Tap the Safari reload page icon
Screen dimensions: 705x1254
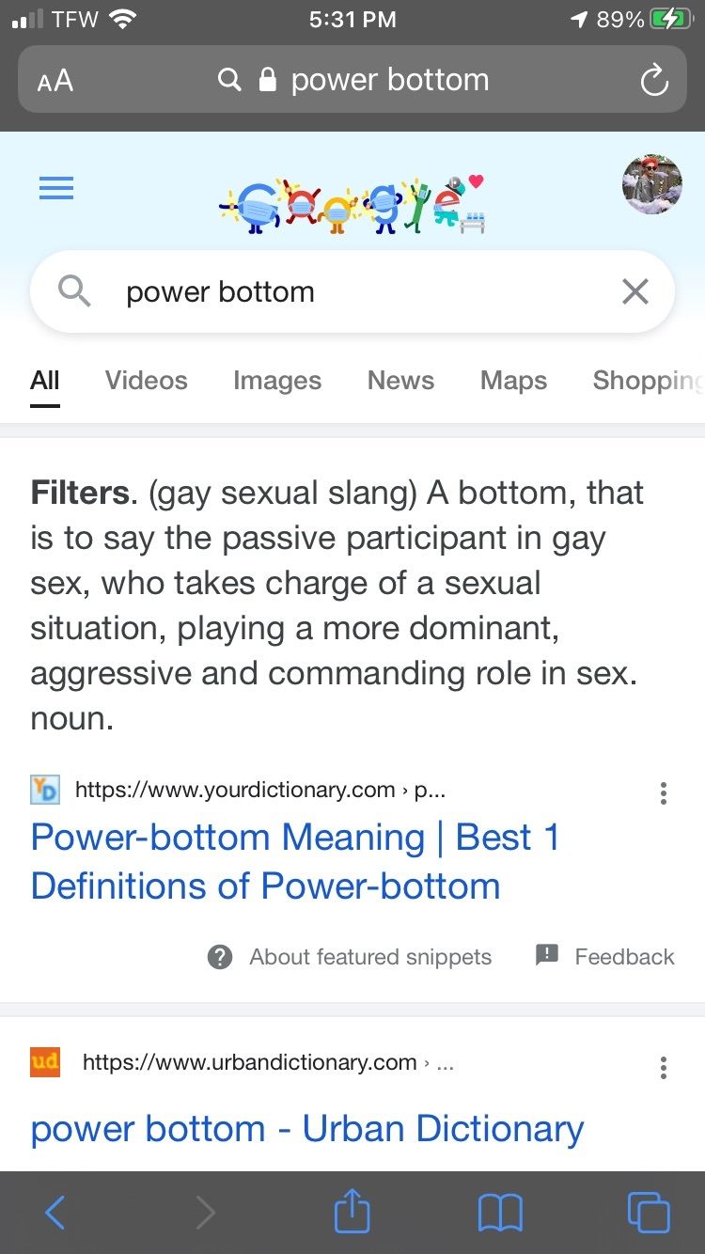pos(654,80)
